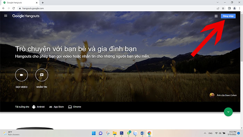Open File Explorer from taskbar
243x137 pixels.
pyautogui.click(x=115, y=133)
